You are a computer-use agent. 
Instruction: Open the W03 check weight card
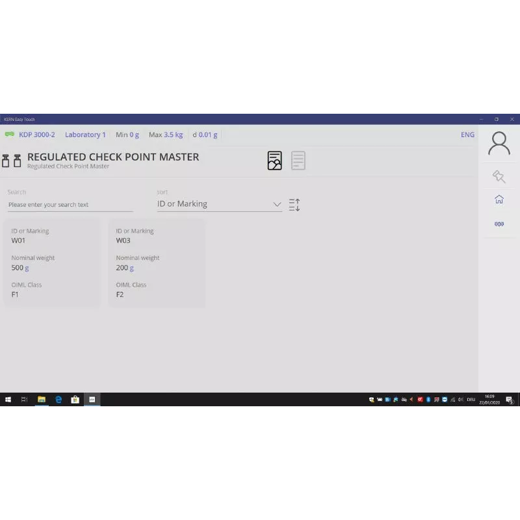pyautogui.click(x=157, y=263)
